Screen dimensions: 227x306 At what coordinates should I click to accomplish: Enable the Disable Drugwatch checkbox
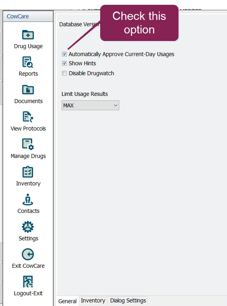point(64,73)
